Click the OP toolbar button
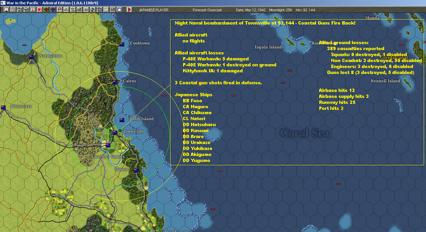This screenshot has width=426, height=232. point(106,10)
